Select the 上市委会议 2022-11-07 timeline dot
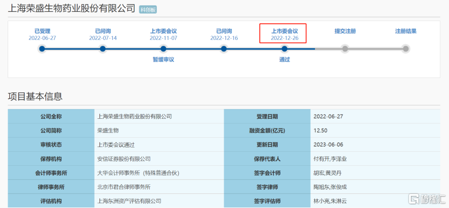449x208 pixels. point(163,49)
